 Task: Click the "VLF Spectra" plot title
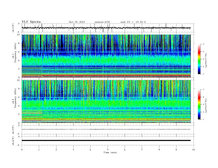31,22
